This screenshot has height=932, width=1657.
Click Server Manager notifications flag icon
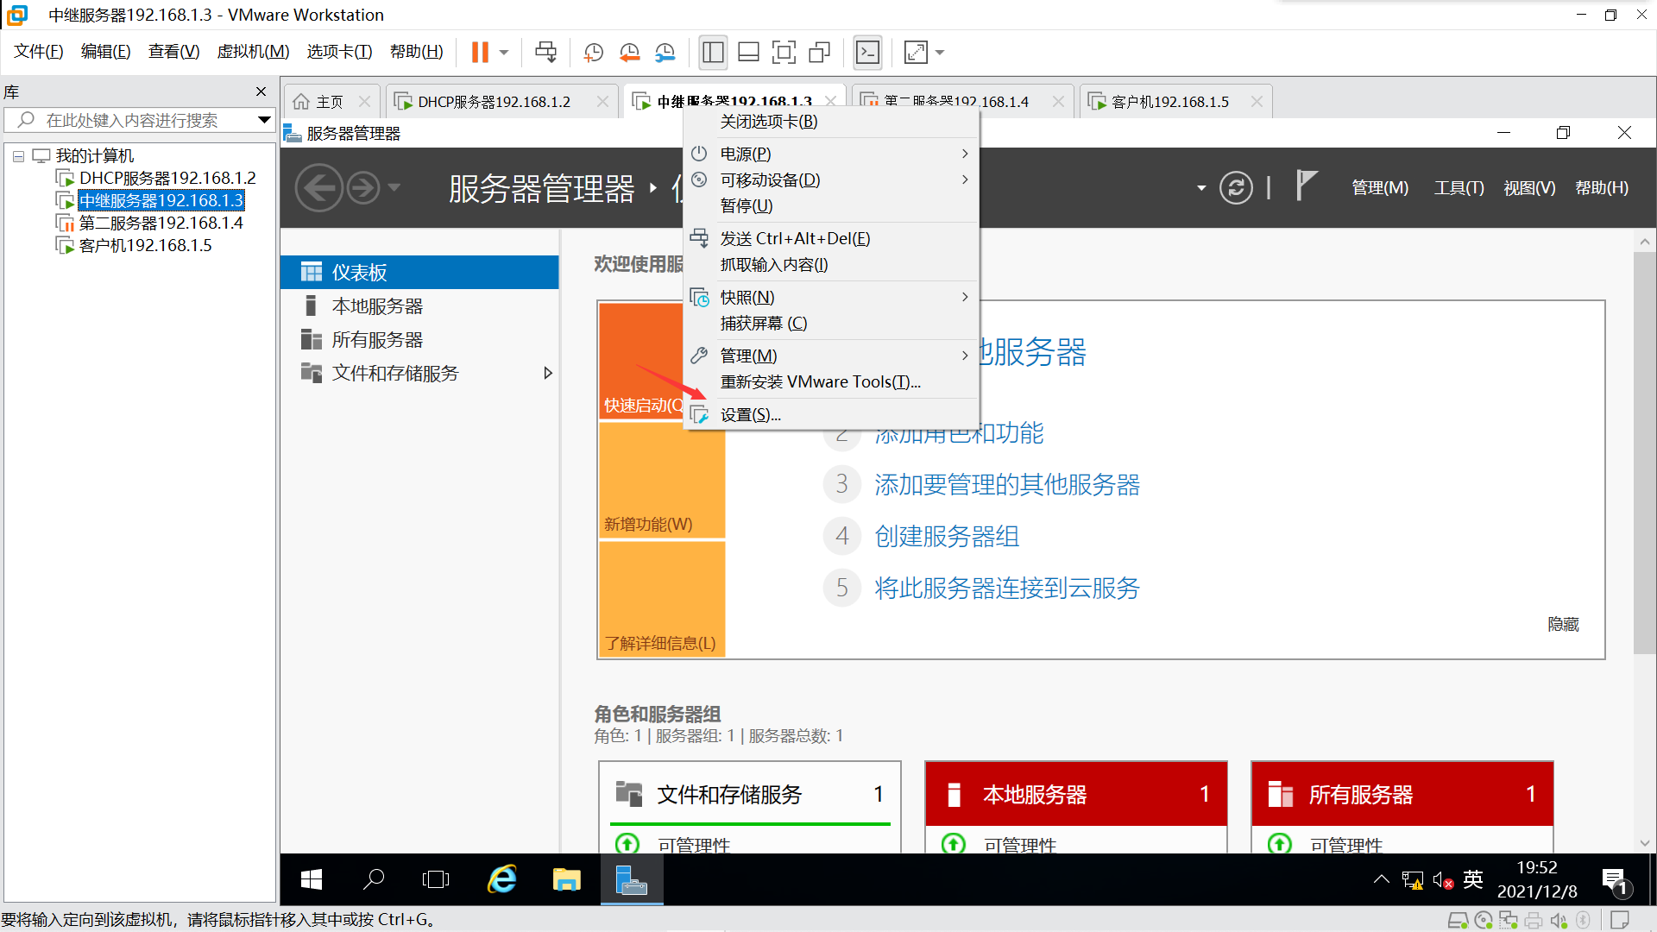pos(1306,186)
